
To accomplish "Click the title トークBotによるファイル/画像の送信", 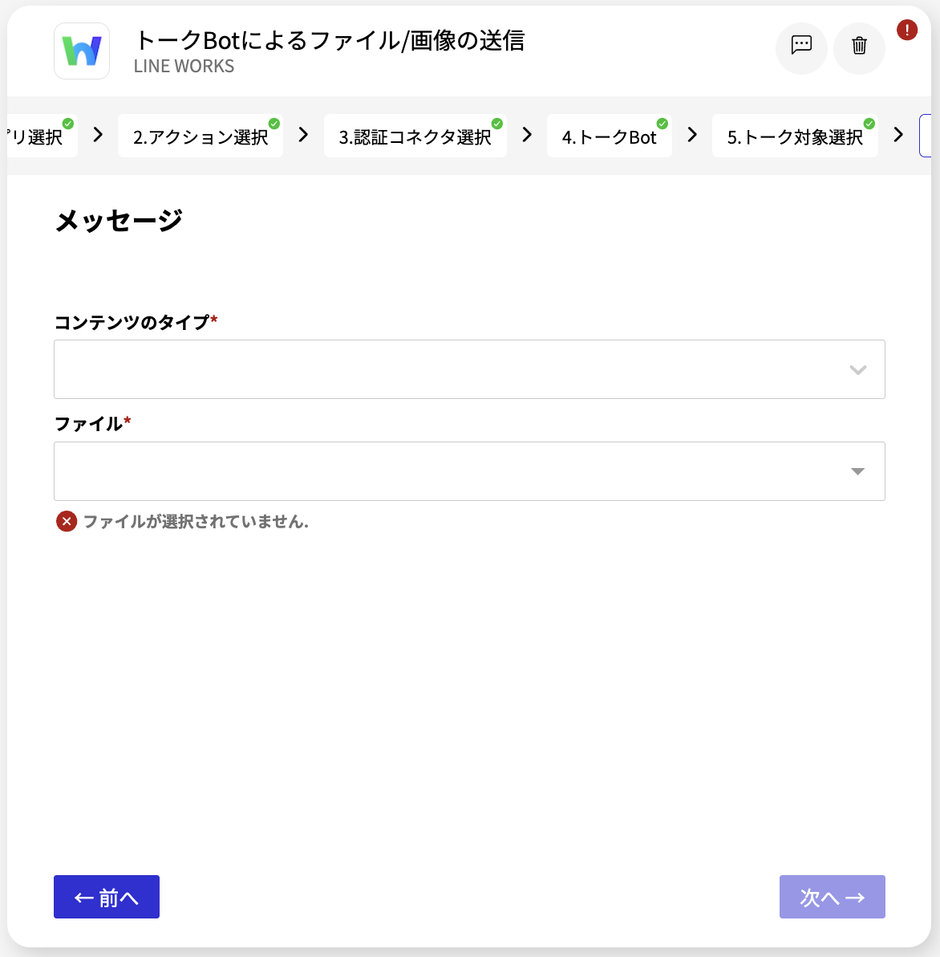I will [x=329, y=40].
